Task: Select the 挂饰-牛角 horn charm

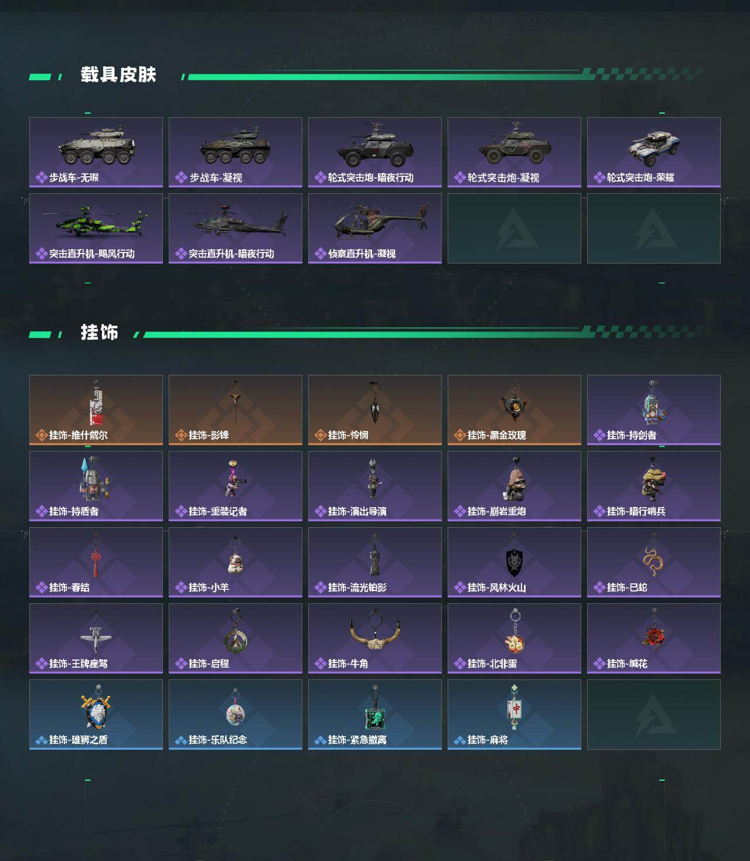Action: (x=375, y=638)
